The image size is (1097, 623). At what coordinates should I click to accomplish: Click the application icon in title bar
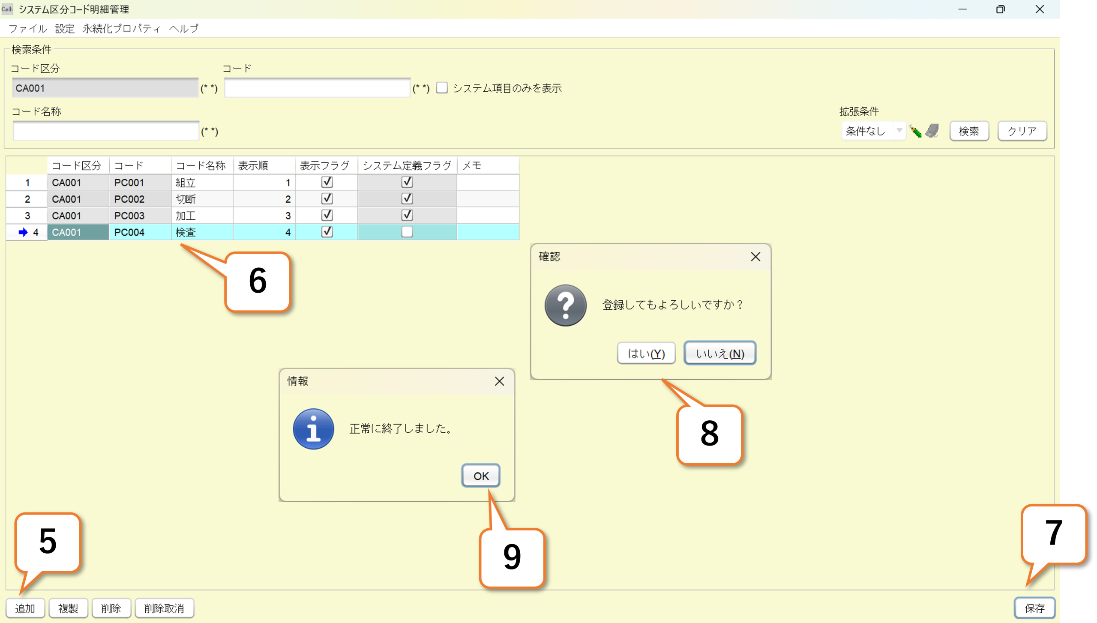(7, 9)
